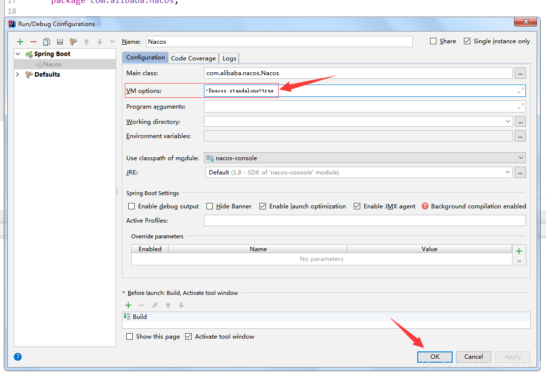
Task: Open edit defaults wrench icon
Action: [x=73, y=42]
